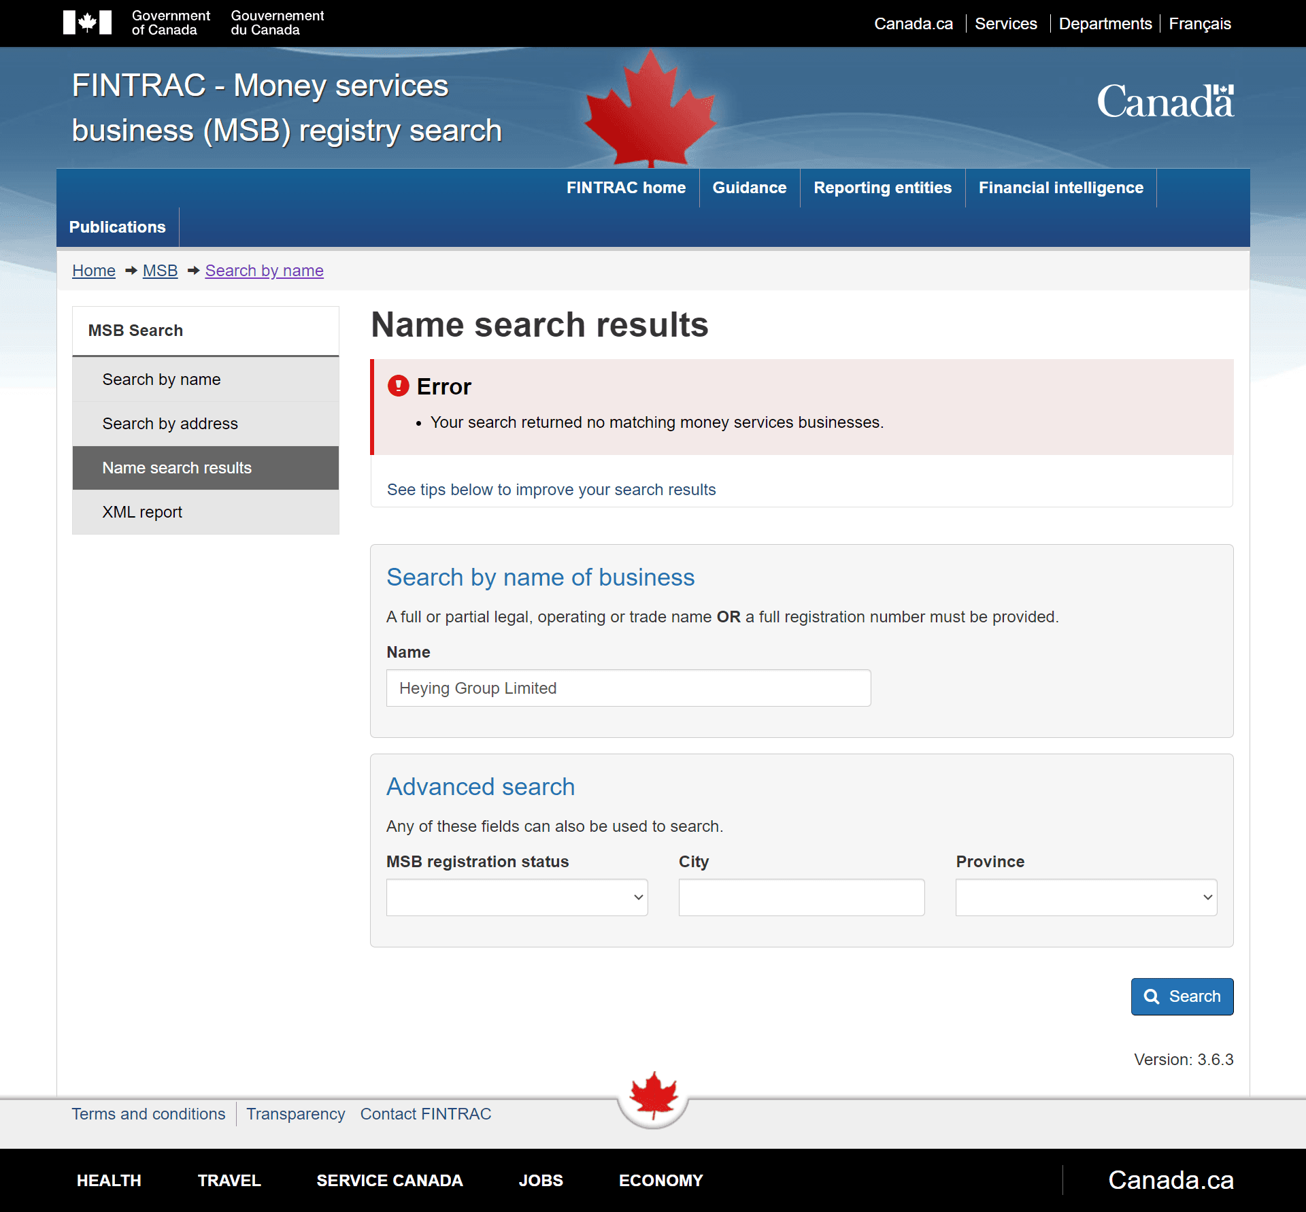1306x1212 pixels.
Task: Follow See tips below link
Action: point(551,490)
